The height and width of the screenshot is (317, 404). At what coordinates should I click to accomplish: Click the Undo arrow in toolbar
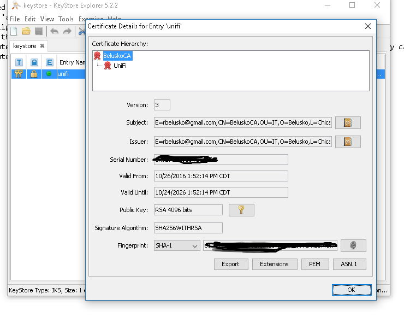[x=55, y=31]
